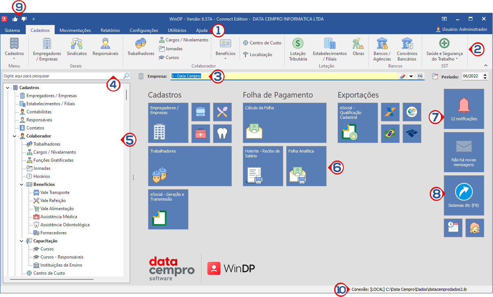Increase the Período using the up arrow

485,75
